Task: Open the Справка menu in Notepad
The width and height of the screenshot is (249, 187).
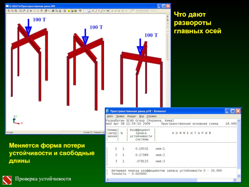Action: [151, 116]
